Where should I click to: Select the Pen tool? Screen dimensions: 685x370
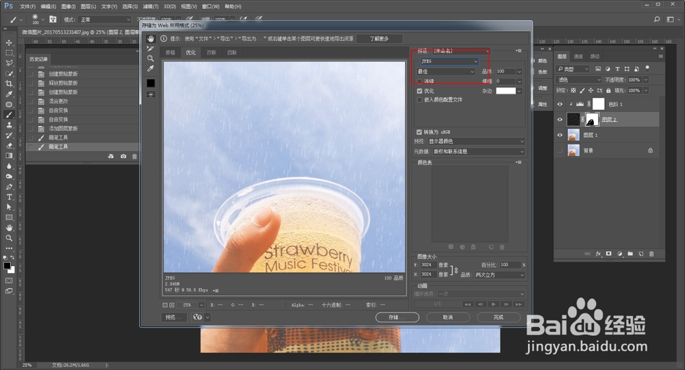coord(9,187)
